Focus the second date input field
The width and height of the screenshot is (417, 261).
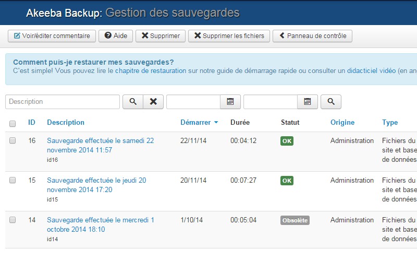pyautogui.click(x=271, y=102)
